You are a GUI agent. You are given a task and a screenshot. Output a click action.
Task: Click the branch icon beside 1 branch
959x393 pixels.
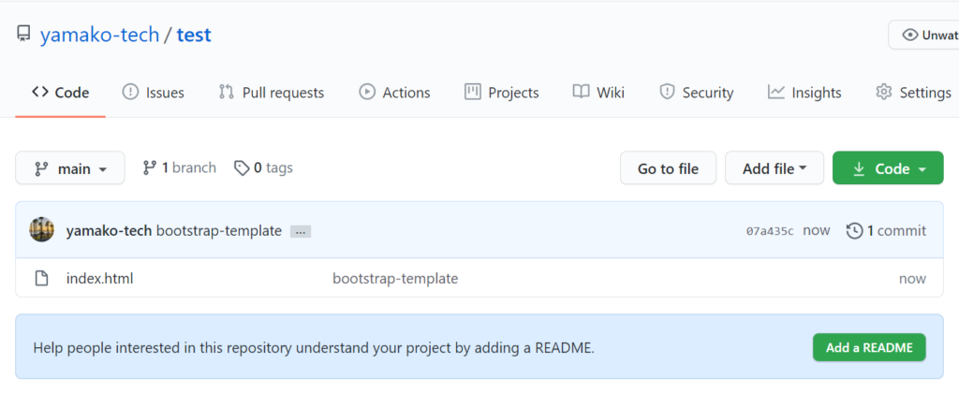point(149,167)
